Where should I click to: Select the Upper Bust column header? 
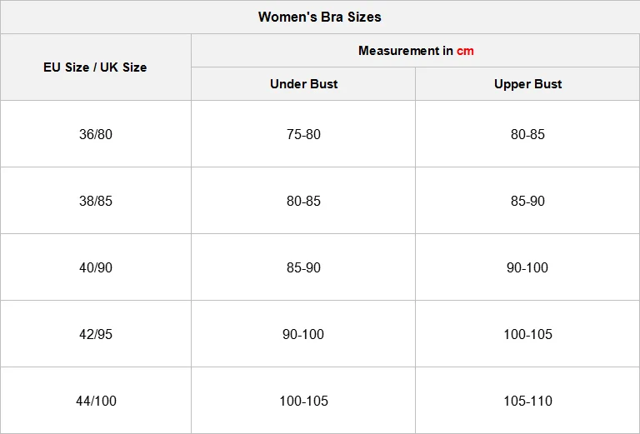[527, 84]
